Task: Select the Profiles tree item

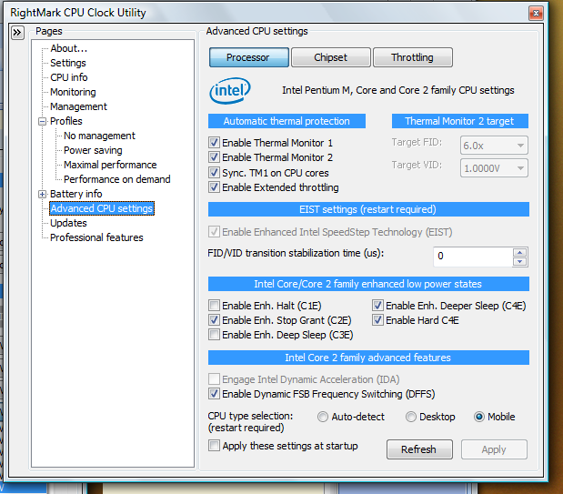Action: pos(66,121)
